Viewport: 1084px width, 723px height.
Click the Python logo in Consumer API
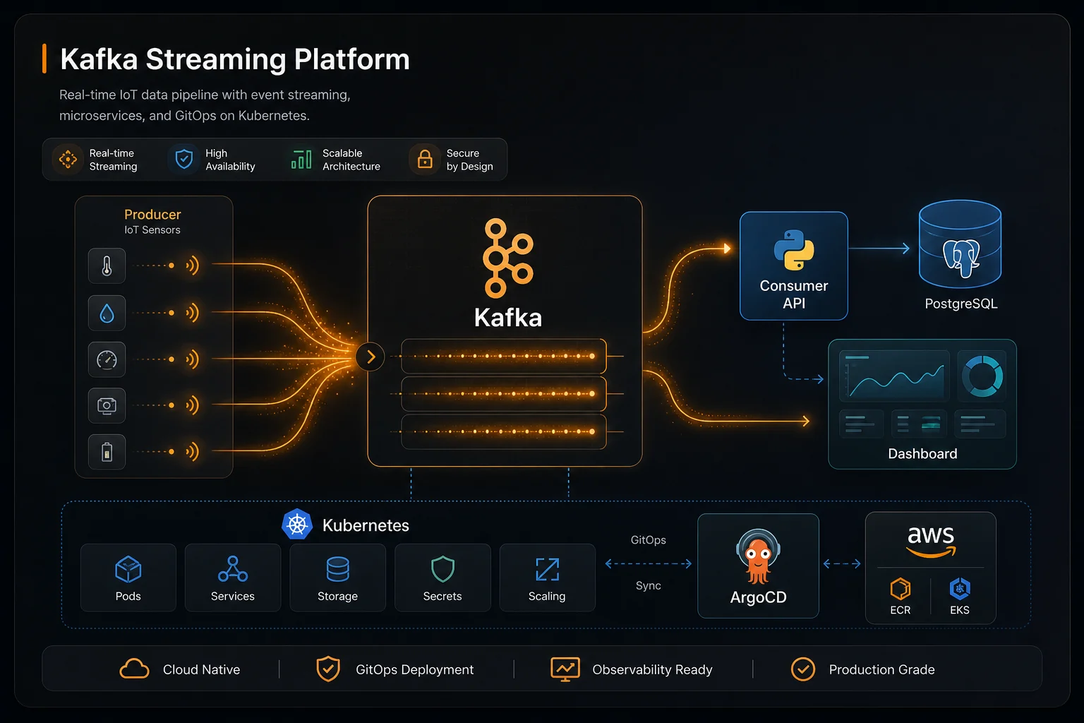[x=794, y=250]
